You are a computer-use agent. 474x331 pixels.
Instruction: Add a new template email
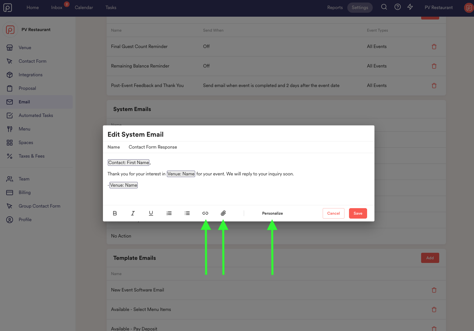coord(430,258)
